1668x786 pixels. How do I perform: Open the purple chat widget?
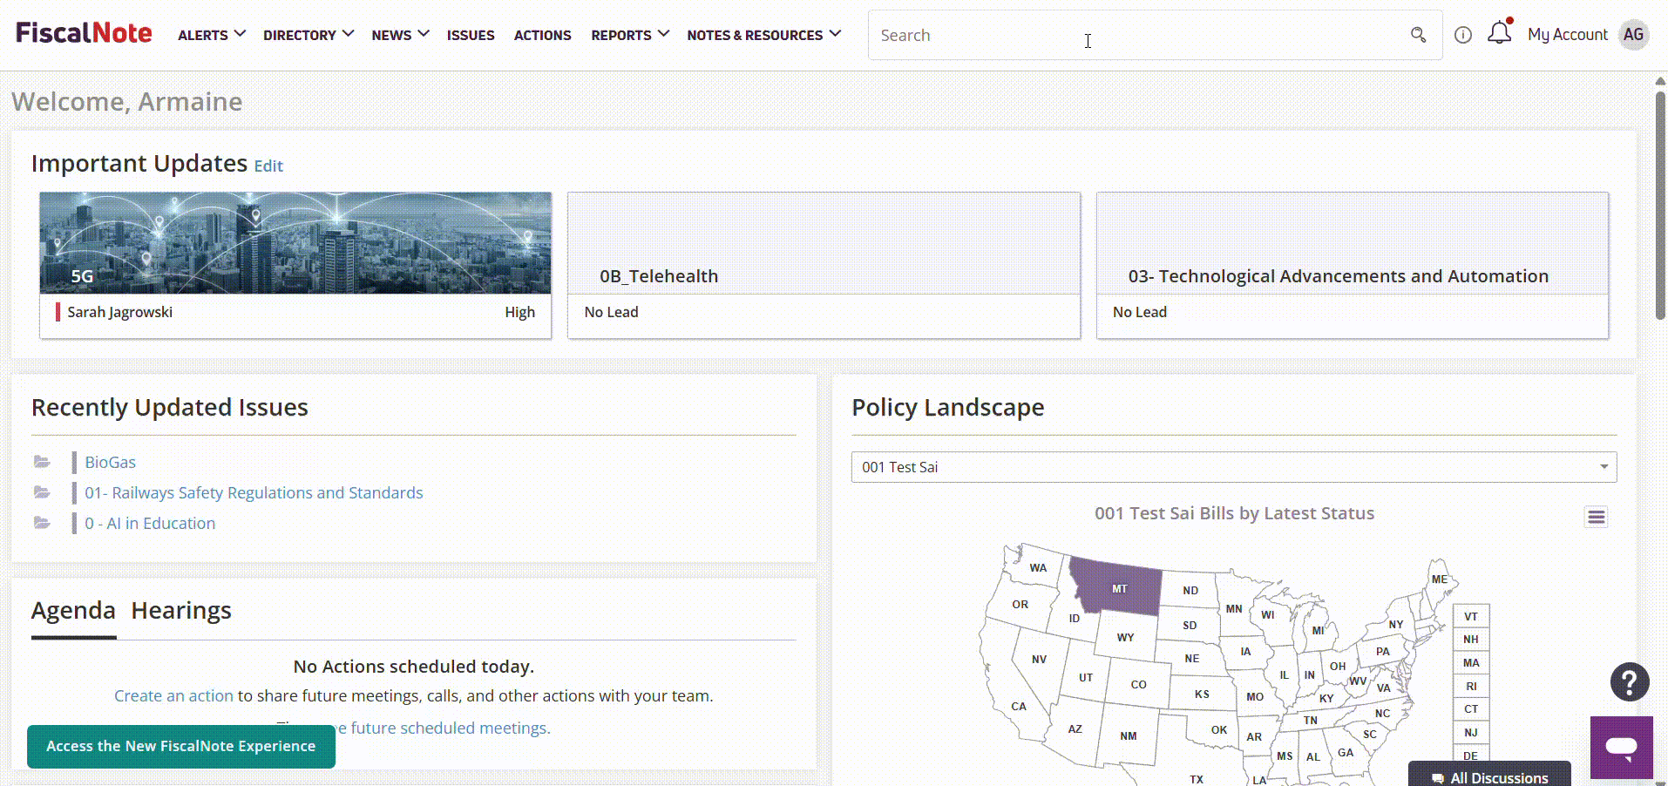pos(1622,747)
